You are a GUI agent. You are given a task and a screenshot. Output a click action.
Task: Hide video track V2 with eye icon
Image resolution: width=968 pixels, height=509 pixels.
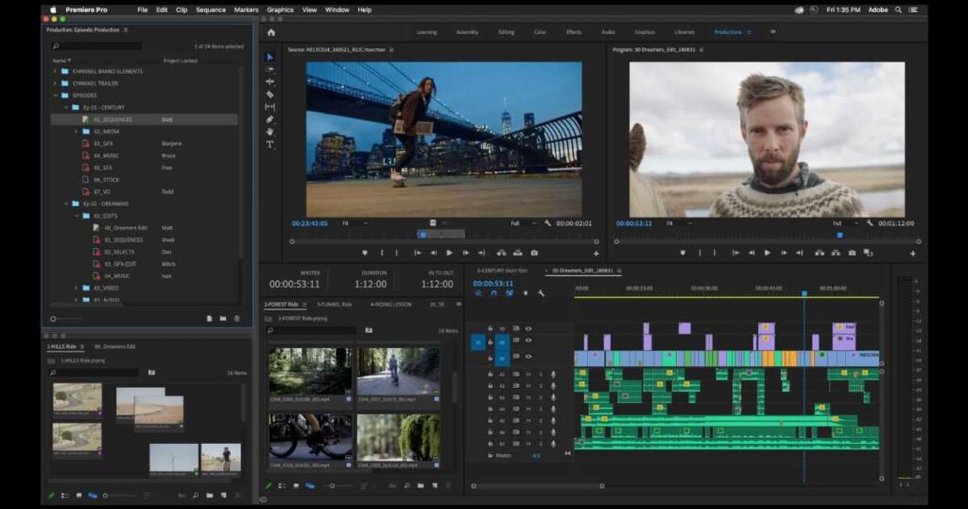528,341
